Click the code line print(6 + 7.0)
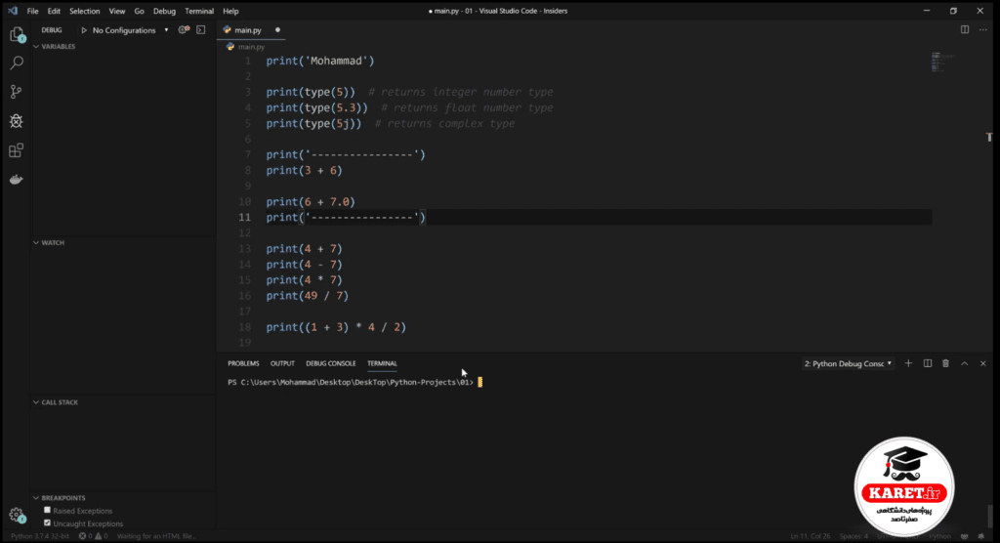 pyautogui.click(x=311, y=201)
